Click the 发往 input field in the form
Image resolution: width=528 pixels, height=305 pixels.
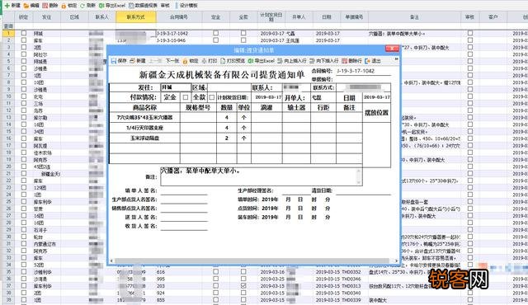(176, 87)
